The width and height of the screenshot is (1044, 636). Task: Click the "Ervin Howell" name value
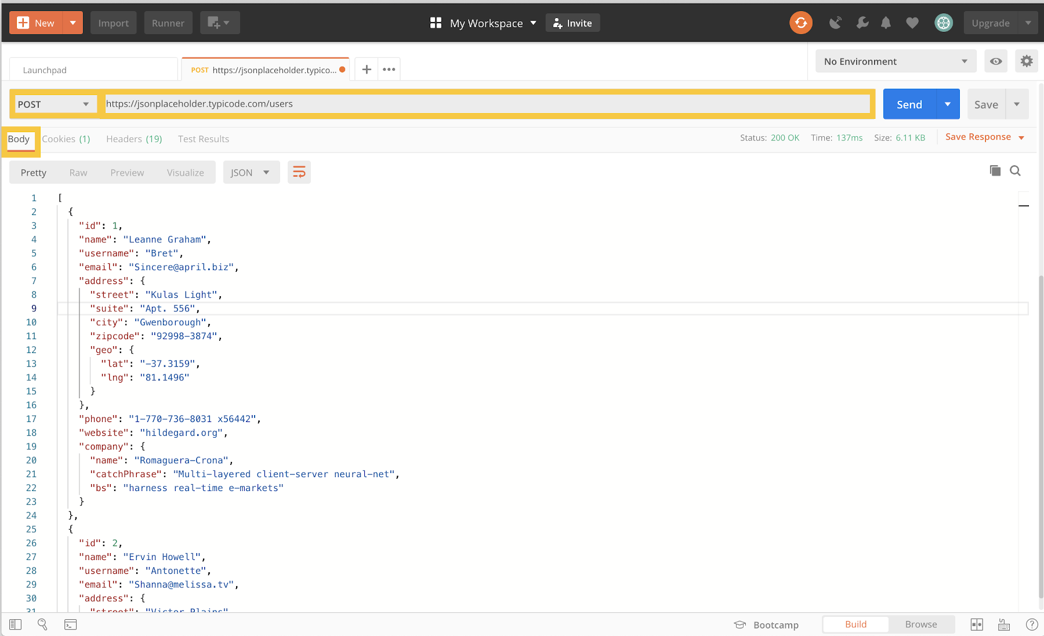[162, 557]
